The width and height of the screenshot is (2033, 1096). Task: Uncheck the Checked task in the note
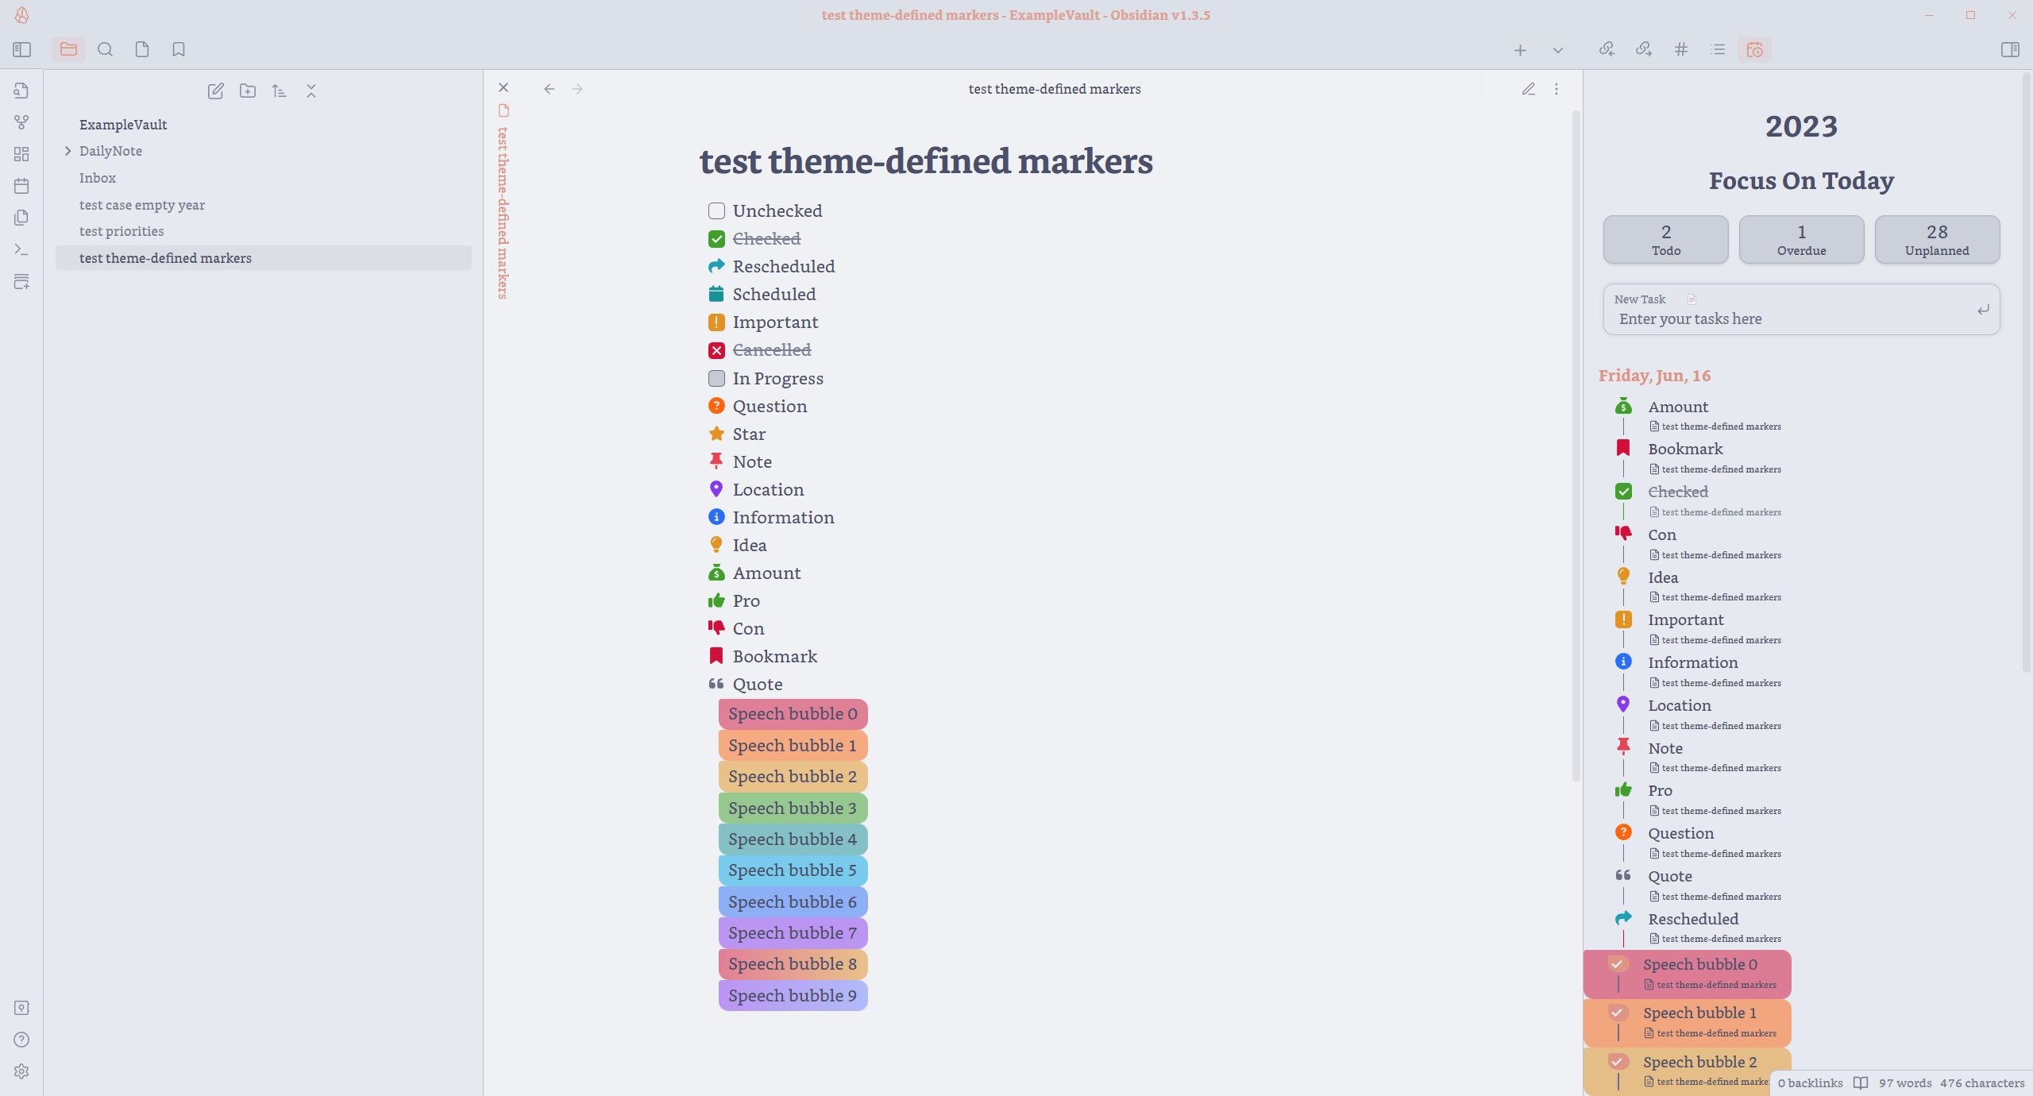click(716, 239)
